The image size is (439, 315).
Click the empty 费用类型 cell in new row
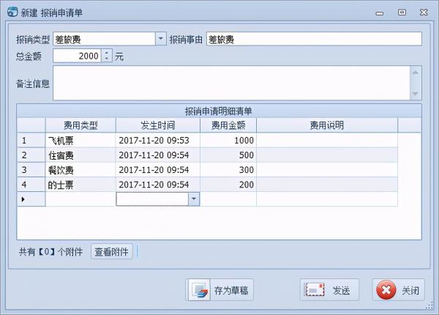(80, 199)
